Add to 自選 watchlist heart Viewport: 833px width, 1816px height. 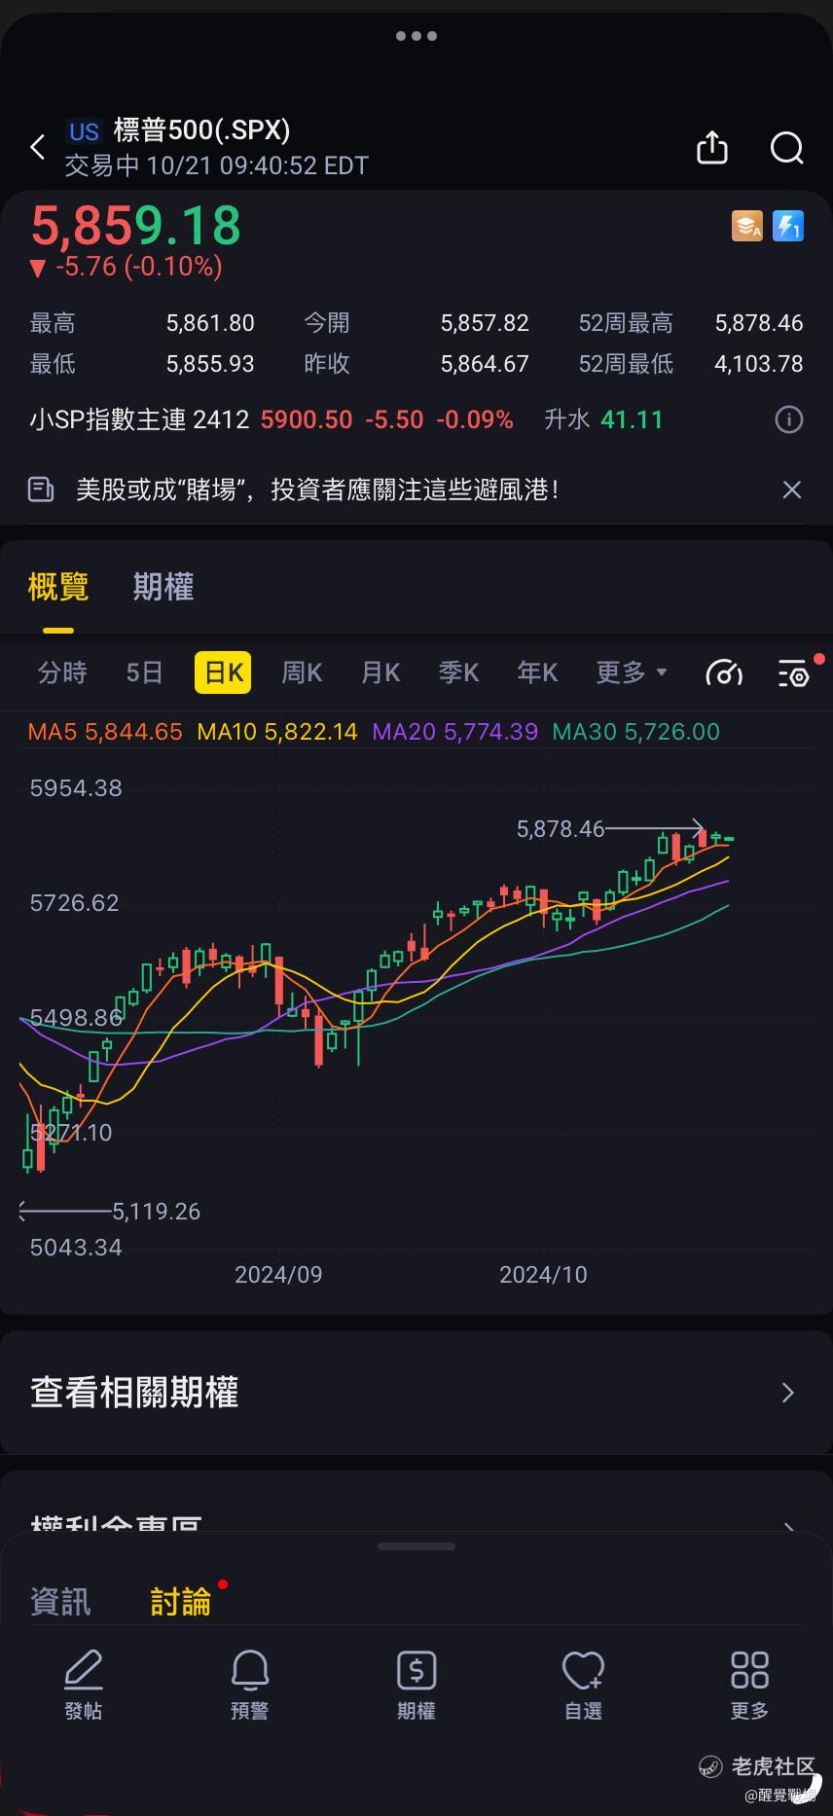pos(583,1670)
